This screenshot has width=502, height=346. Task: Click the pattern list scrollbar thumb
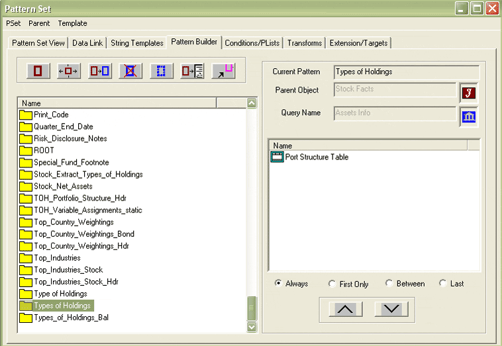coord(252,308)
